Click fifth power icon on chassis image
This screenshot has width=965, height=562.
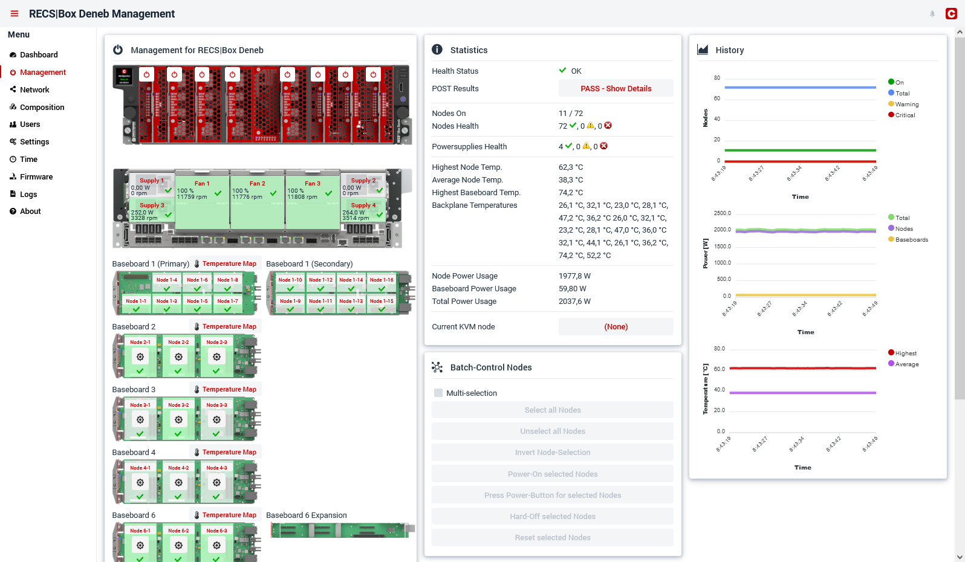pyautogui.click(x=287, y=74)
